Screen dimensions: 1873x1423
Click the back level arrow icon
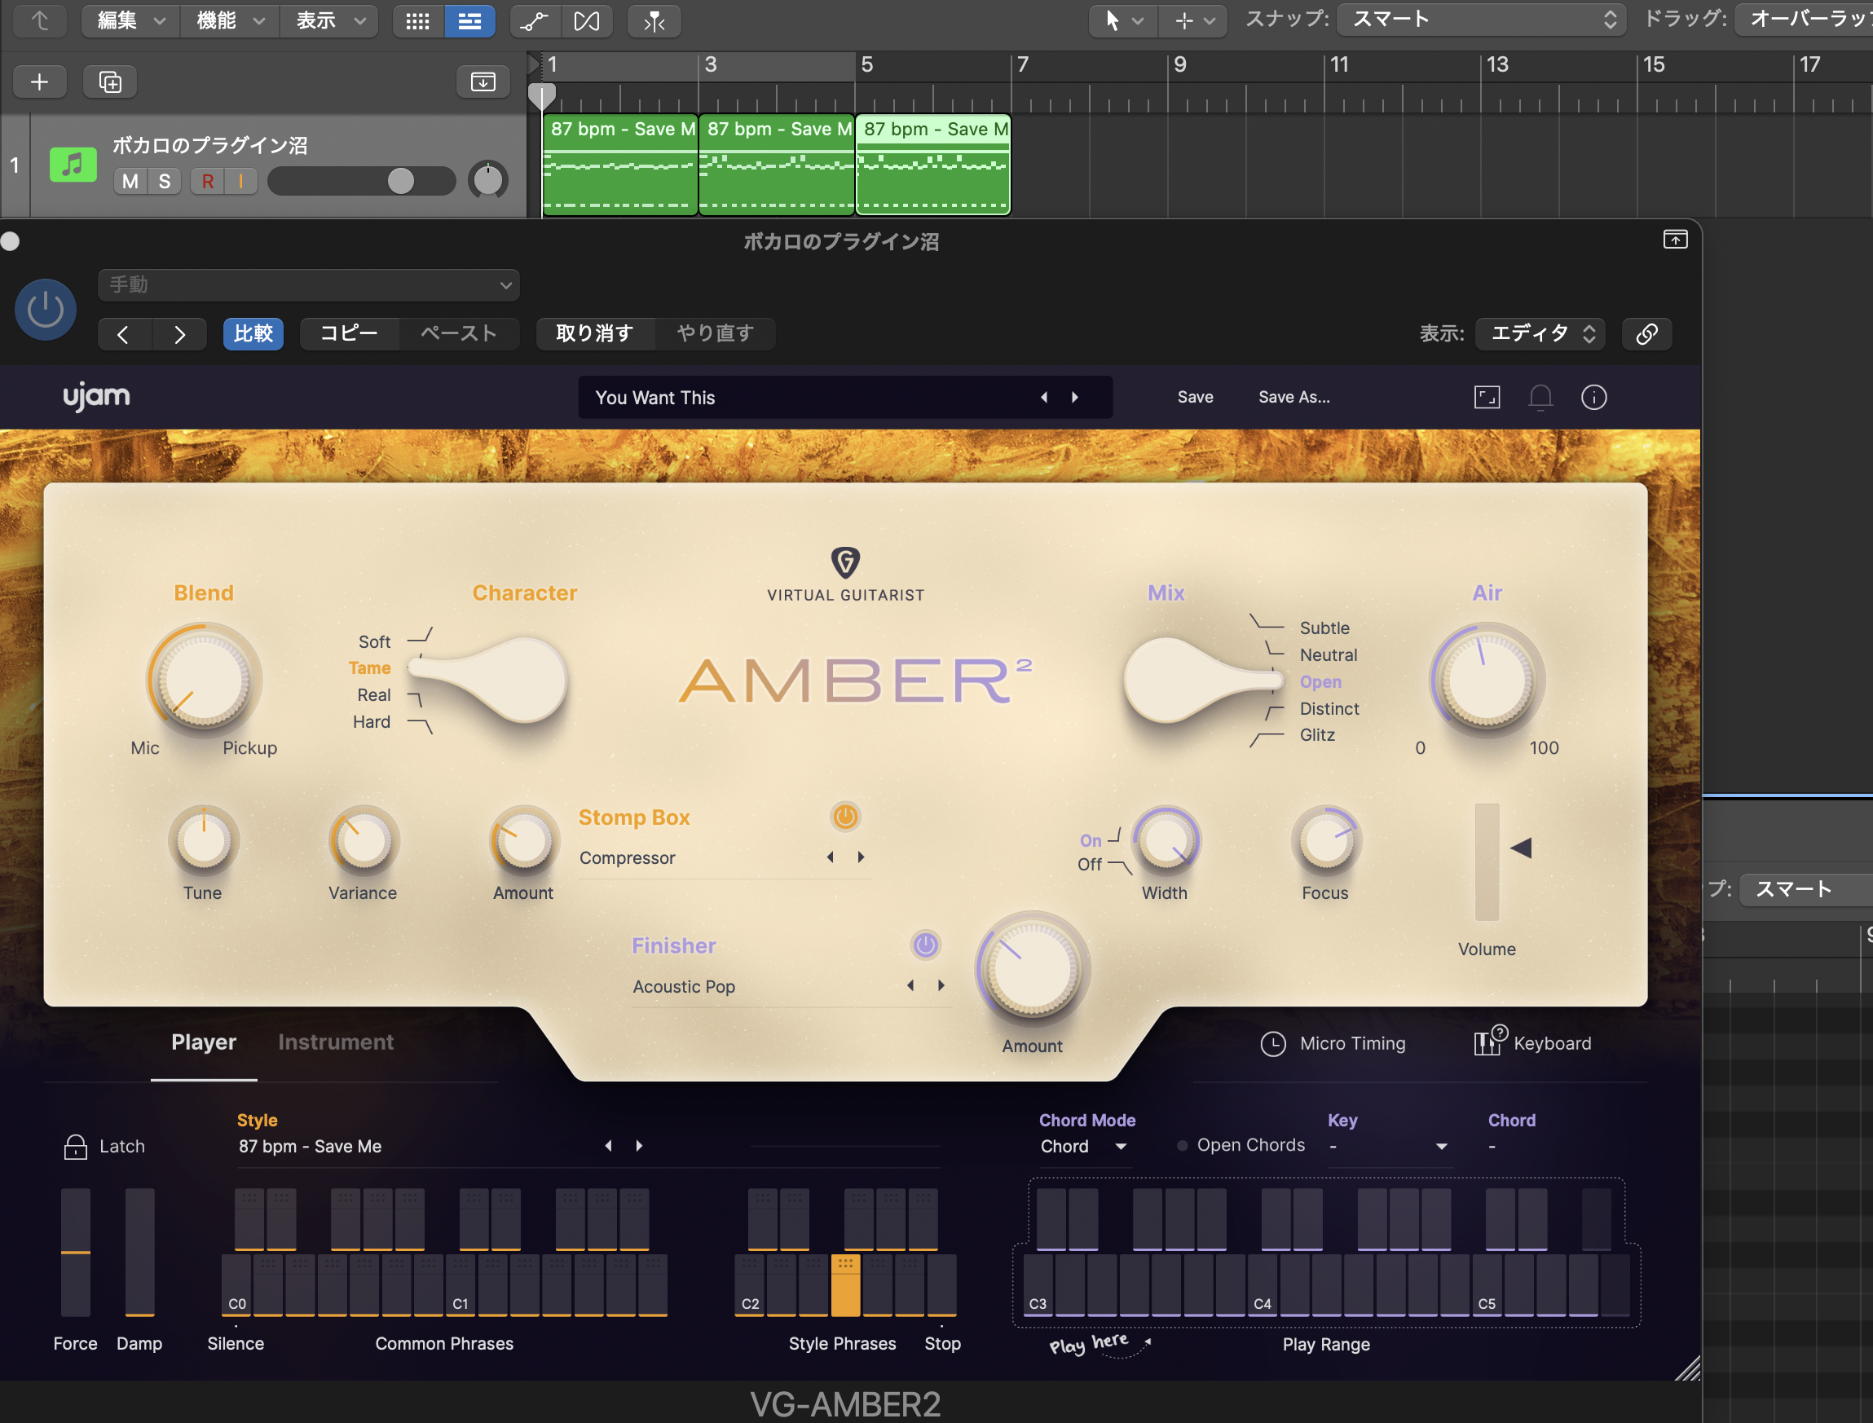40,21
